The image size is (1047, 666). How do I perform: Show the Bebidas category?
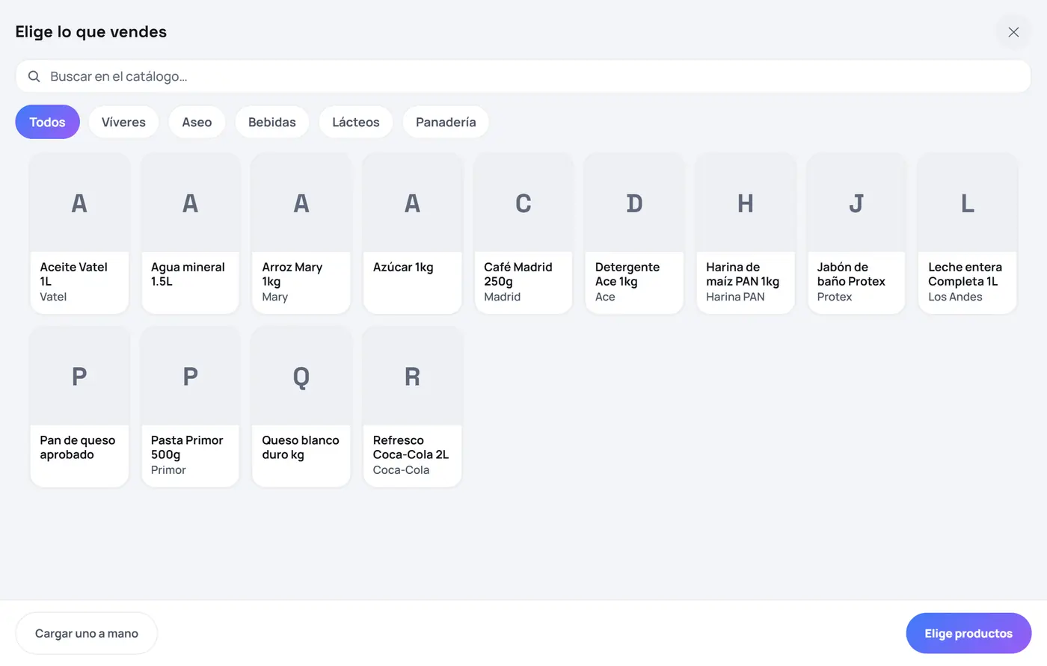click(x=272, y=122)
